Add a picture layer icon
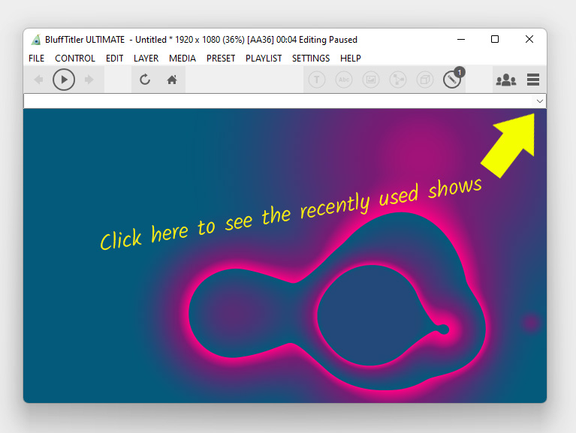The height and width of the screenshot is (433, 576). (371, 80)
